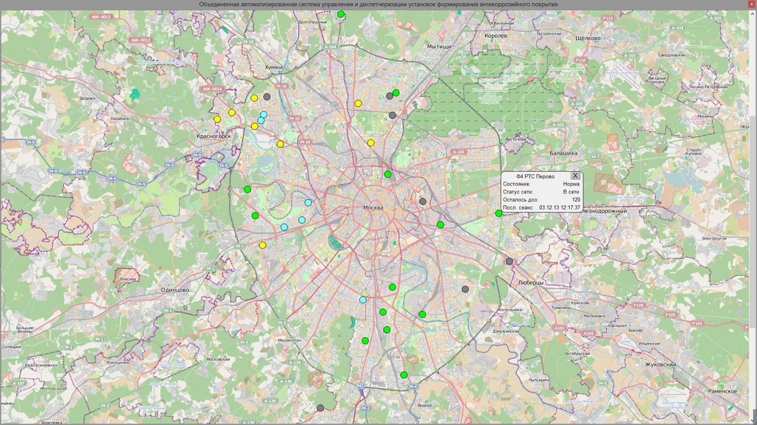
Task: Select gray marker next to Люберцы label
Action: point(509,261)
